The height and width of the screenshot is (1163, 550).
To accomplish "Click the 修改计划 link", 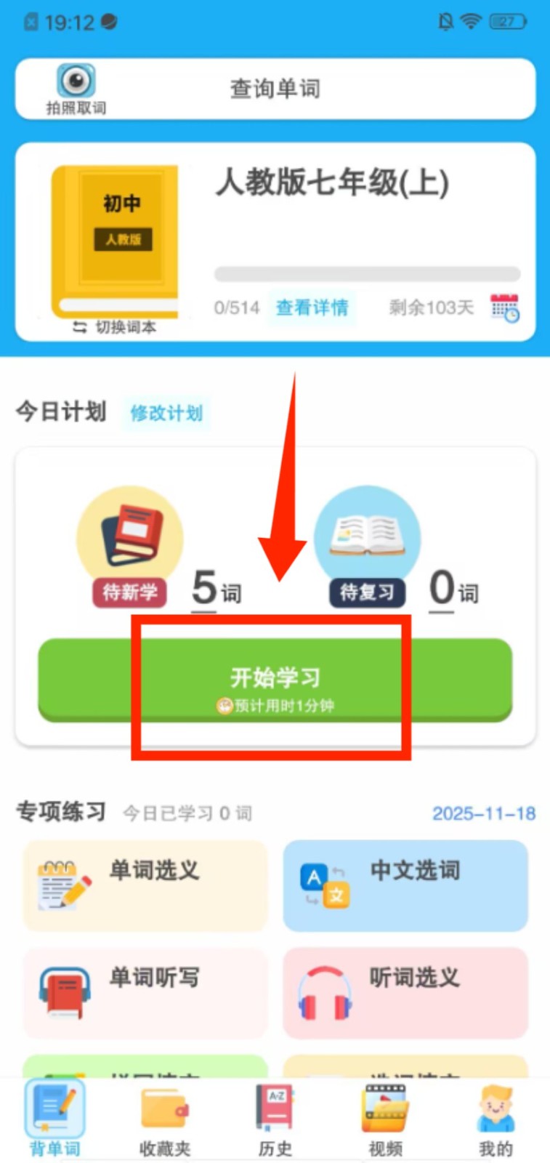I will point(166,413).
